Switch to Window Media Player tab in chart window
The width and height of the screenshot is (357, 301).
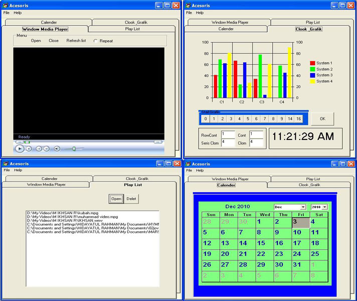tap(230, 23)
